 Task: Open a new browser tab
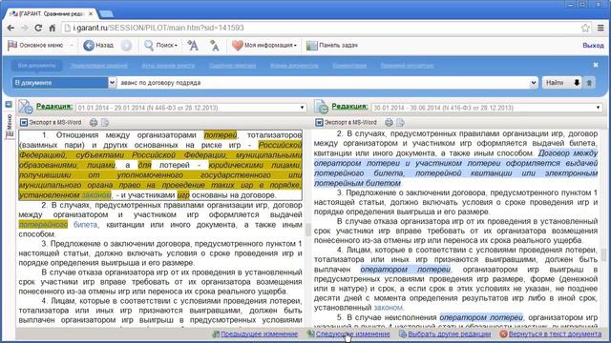pos(106,14)
